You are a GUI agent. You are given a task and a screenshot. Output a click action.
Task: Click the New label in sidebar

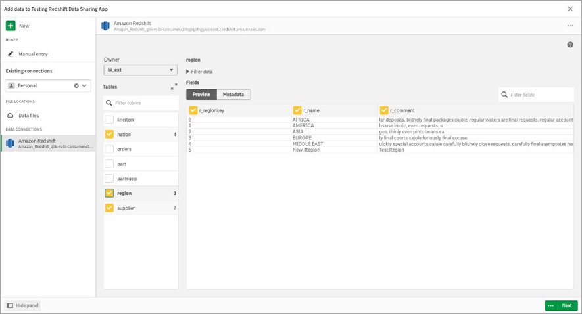pyautogui.click(x=24, y=26)
